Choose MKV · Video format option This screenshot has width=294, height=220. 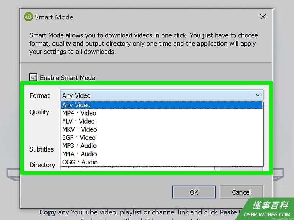coord(162,129)
